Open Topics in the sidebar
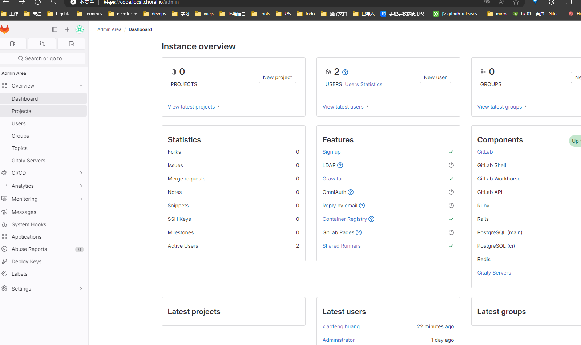This screenshot has width=581, height=345. click(43, 148)
